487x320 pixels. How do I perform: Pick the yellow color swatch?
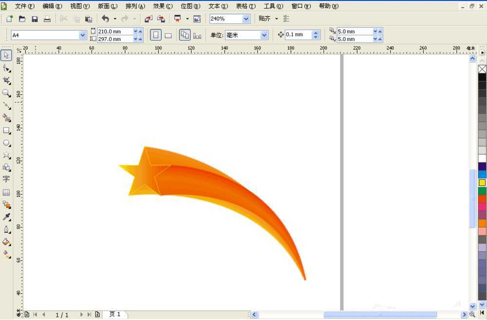[x=482, y=183]
